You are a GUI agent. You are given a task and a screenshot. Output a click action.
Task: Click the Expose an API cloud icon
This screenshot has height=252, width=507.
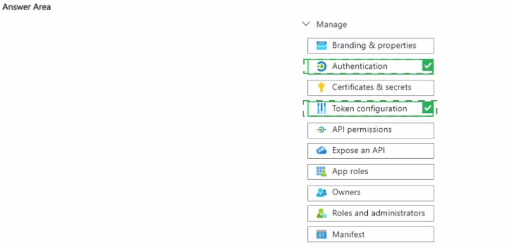(321, 150)
